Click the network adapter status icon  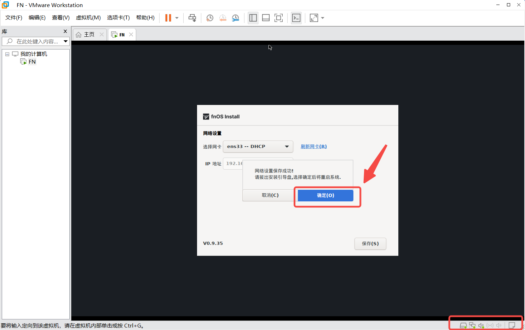[472, 325]
